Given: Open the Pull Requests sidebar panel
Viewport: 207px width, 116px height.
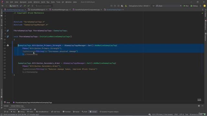Looking at the screenshot, I should click(1, 34).
